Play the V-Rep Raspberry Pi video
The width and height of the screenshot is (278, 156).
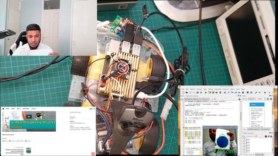coord(29,117)
